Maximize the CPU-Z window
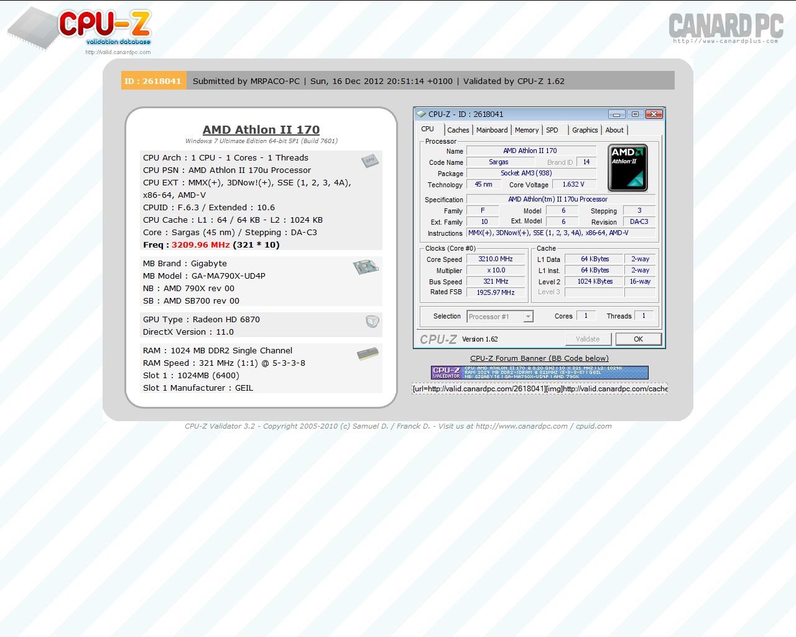 click(x=635, y=114)
